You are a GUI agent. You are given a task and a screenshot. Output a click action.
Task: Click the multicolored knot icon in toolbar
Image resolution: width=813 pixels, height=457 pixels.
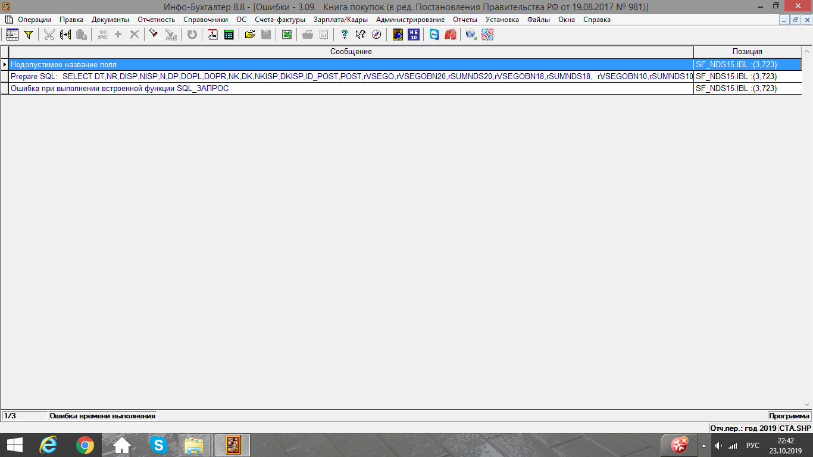point(487,35)
